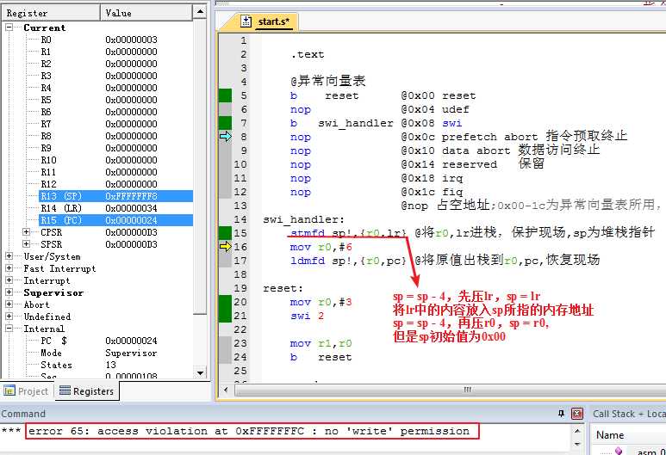Click the cyan cursor arrow at line 8
The image size is (666, 455).
click(x=226, y=136)
